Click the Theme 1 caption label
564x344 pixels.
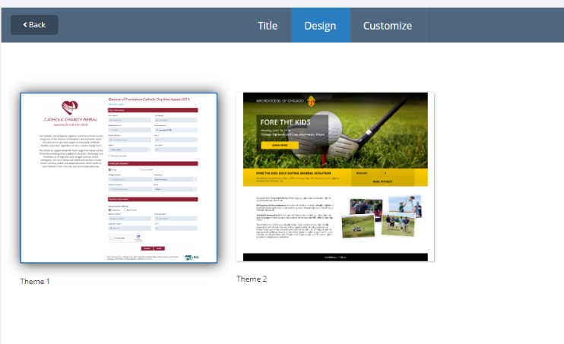click(x=35, y=281)
